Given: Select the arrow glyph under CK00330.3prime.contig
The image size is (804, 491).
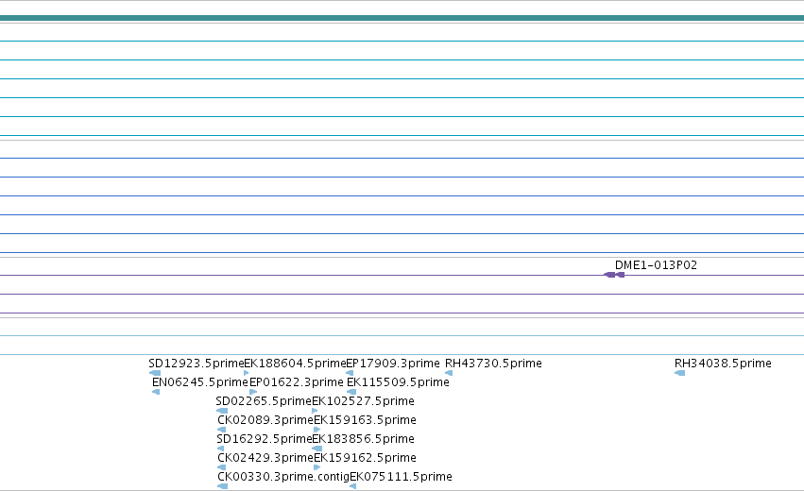Looking at the screenshot, I should (x=223, y=486).
